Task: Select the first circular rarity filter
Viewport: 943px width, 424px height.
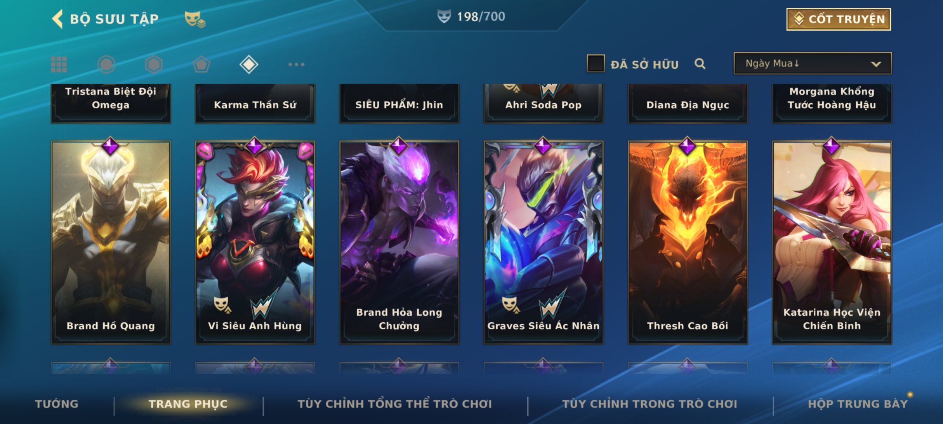Action: pos(106,64)
